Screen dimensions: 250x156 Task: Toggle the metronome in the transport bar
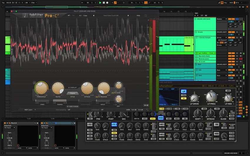27,3
